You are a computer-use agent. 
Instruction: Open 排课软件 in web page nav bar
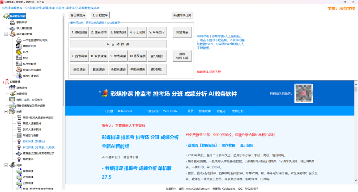pyautogui.click(x=205, y=111)
